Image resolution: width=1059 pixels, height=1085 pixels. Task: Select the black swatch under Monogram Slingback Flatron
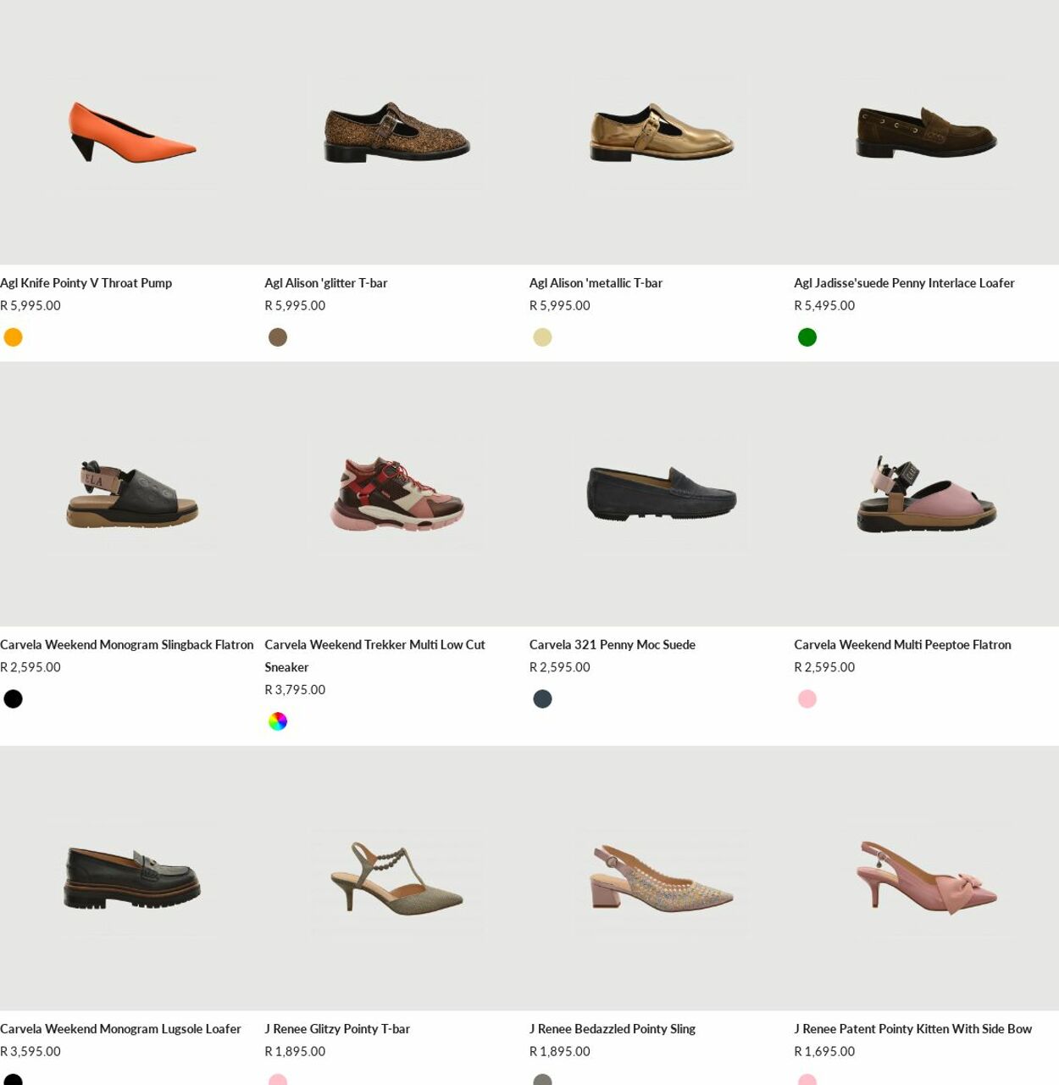[x=13, y=699]
